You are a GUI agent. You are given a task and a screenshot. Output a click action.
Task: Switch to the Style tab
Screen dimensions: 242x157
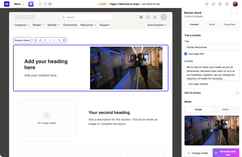tap(212, 24)
